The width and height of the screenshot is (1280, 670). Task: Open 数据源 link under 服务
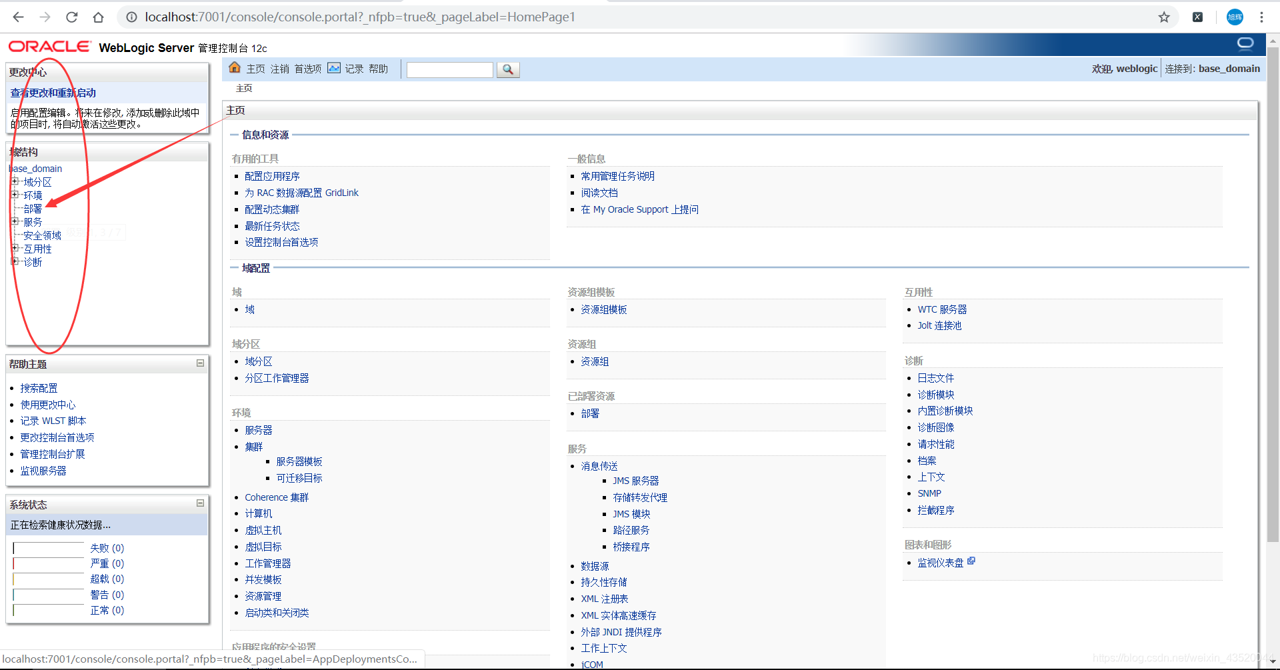[595, 566]
